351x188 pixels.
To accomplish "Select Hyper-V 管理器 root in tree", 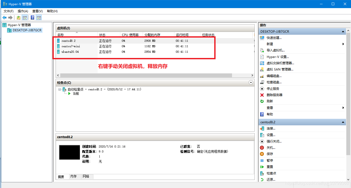I will point(19,25).
